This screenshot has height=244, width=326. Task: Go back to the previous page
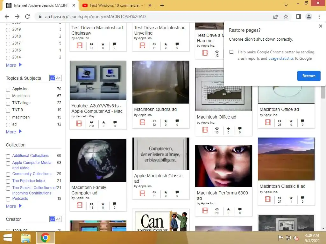tap(7, 17)
